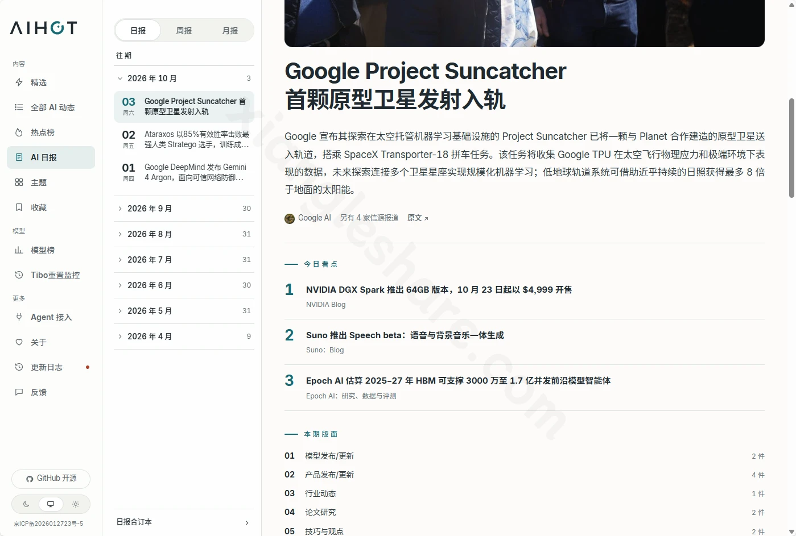
Task: Click 另有 4 家信源报道
Action: (369, 218)
